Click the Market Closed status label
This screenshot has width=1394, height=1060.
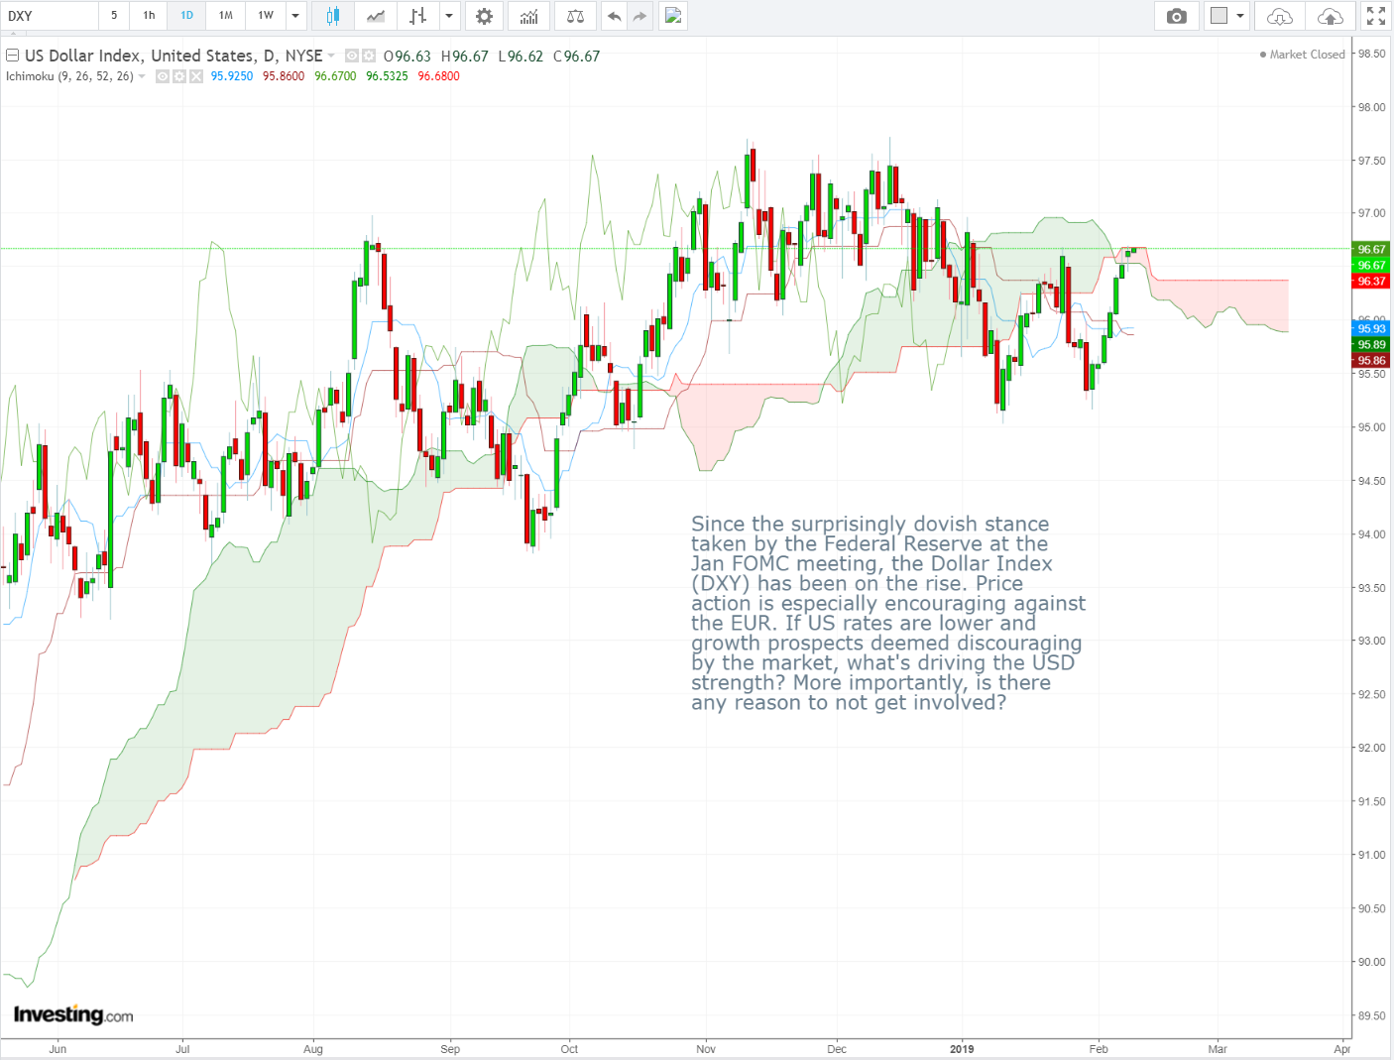pyautogui.click(x=1302, y=55)
